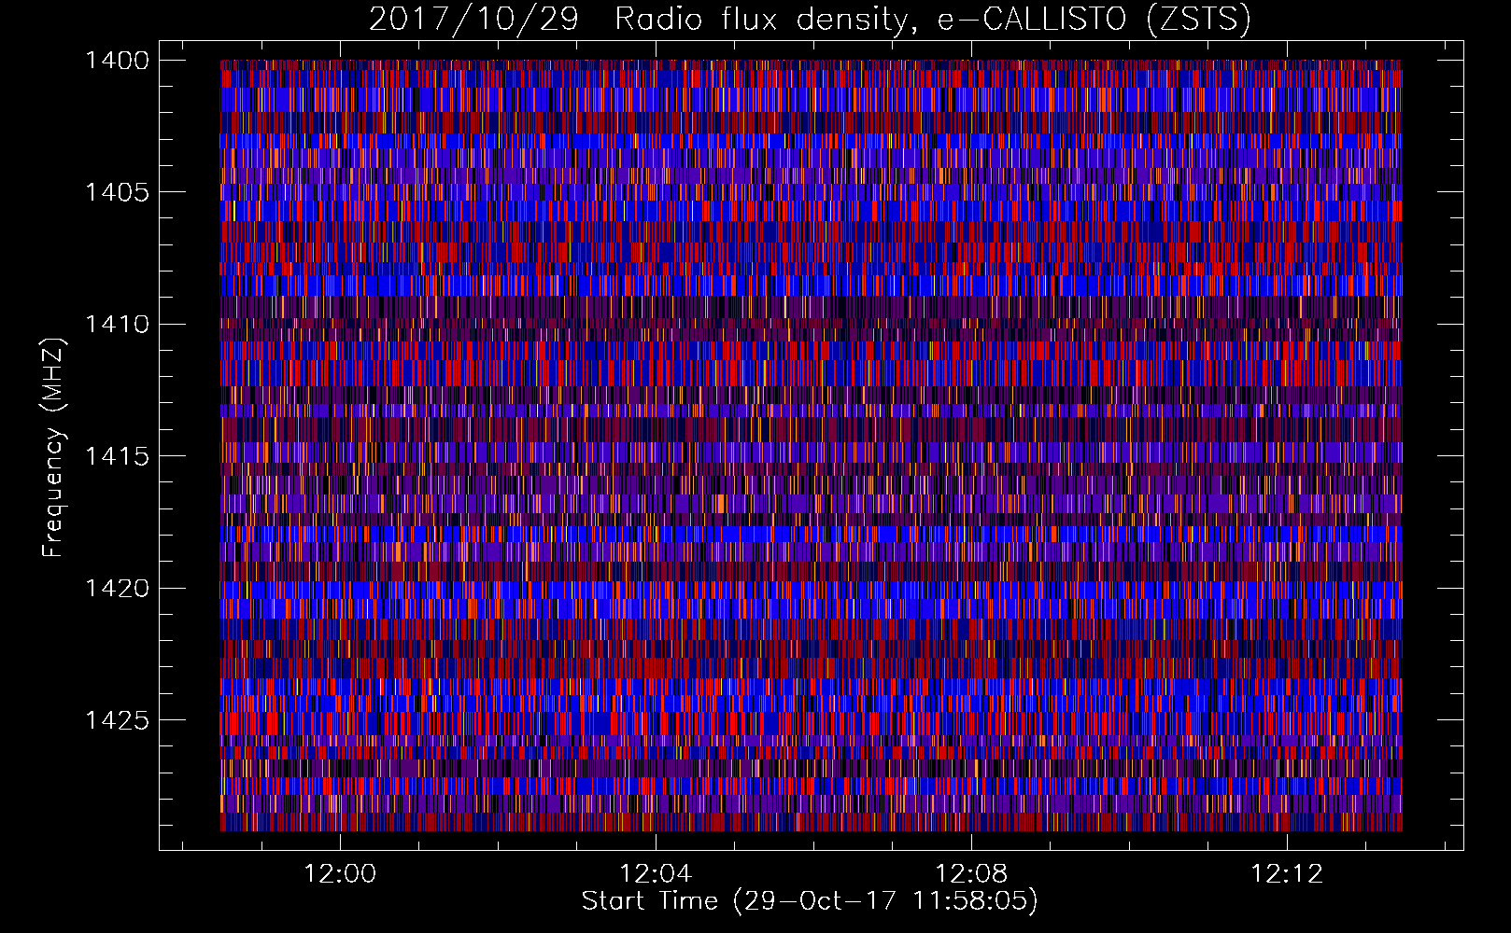Viewport: 1511px width, 933px height.
Task: Click the 'Start Time (29-Oct-17 11:58:05)' axis title
Action: (810, 901)
